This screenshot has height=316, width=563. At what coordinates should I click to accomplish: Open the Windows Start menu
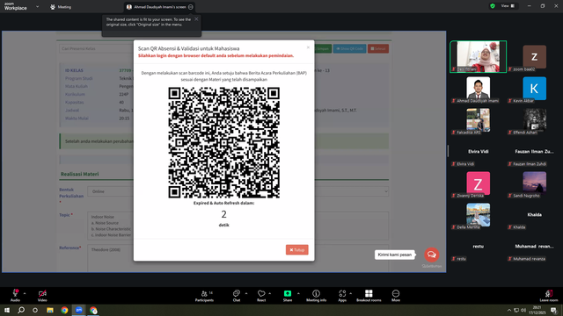(x=7, y=310)
